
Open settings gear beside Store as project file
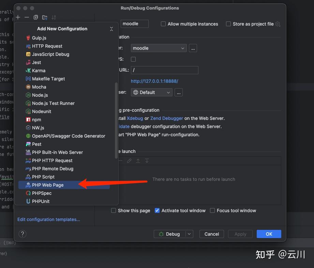point(278,24)
